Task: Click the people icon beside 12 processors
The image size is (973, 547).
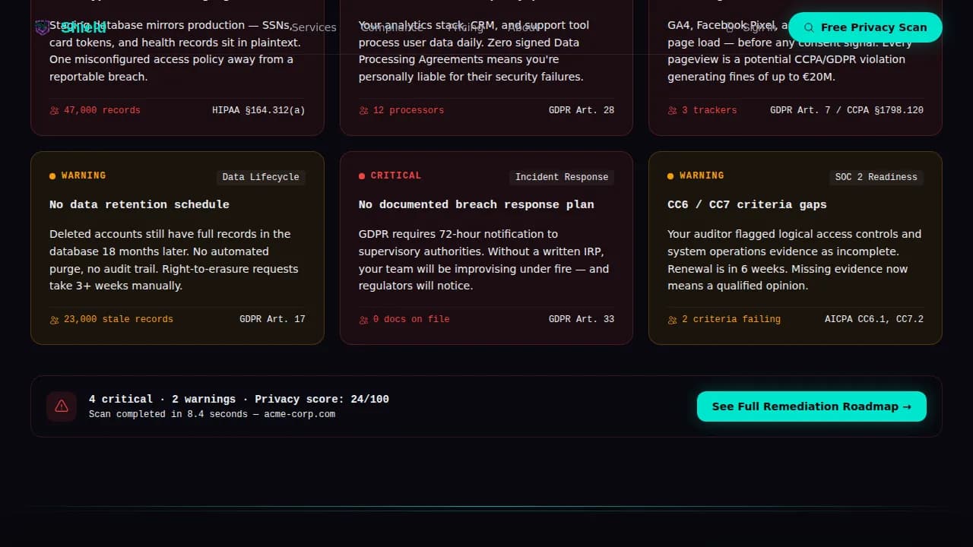Action: coord(363,110)
